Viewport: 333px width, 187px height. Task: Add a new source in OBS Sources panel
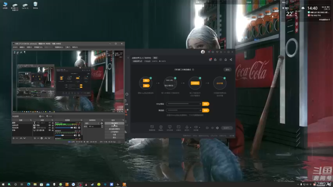coord(35,138)
